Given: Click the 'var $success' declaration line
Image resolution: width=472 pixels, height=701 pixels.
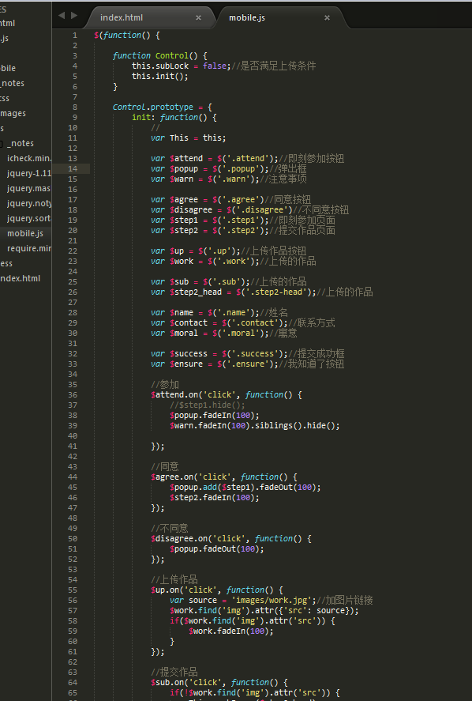Looking at the screenshot, I should coord(247,354).
